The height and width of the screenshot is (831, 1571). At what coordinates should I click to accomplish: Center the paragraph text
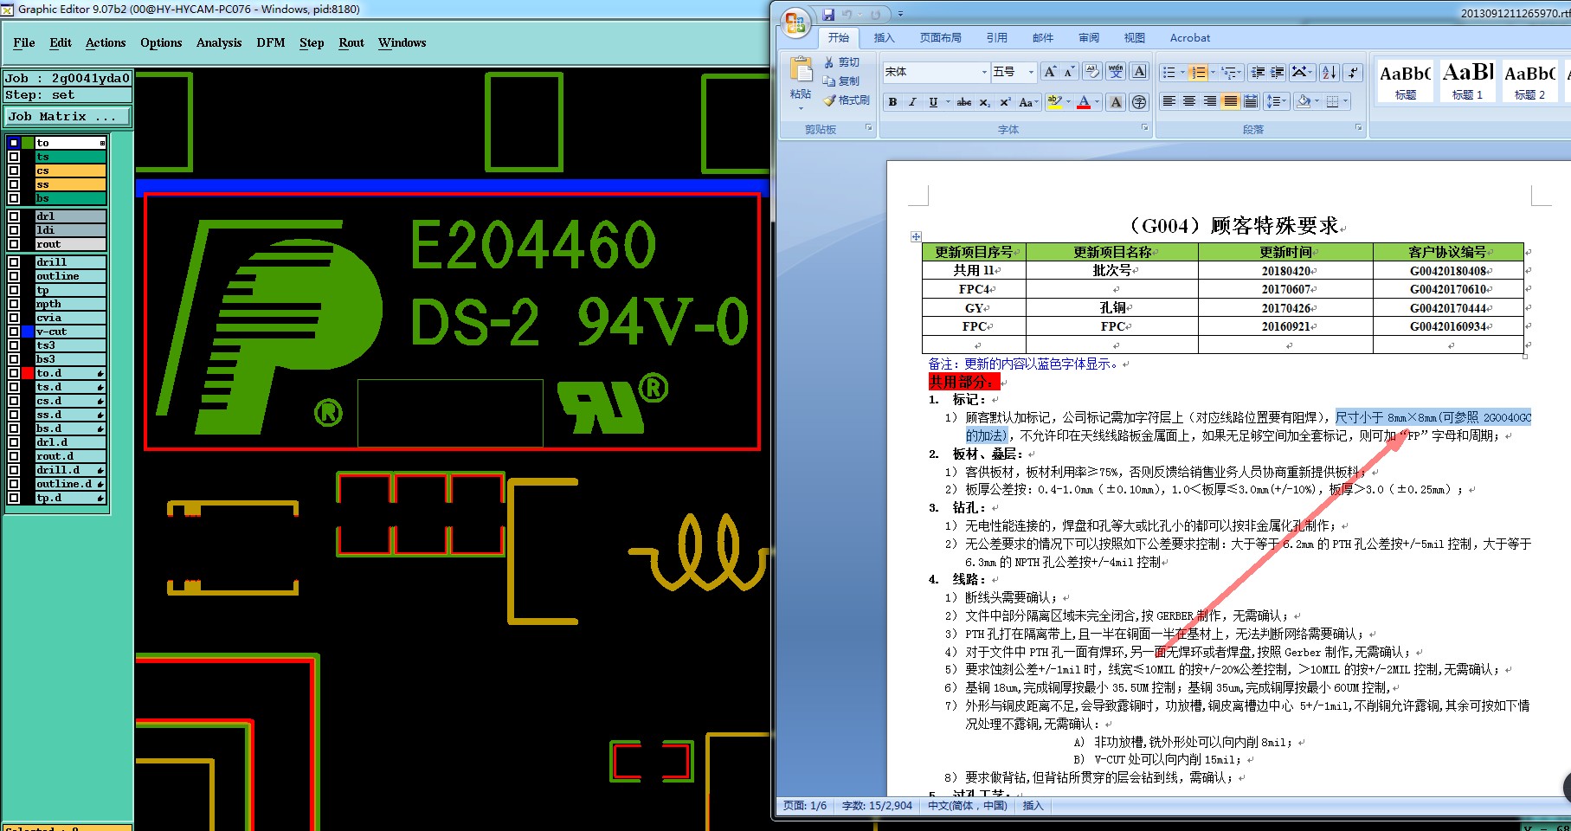coord(1189,102)
